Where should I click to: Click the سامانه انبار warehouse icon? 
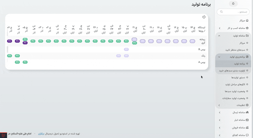pos(247,120)
